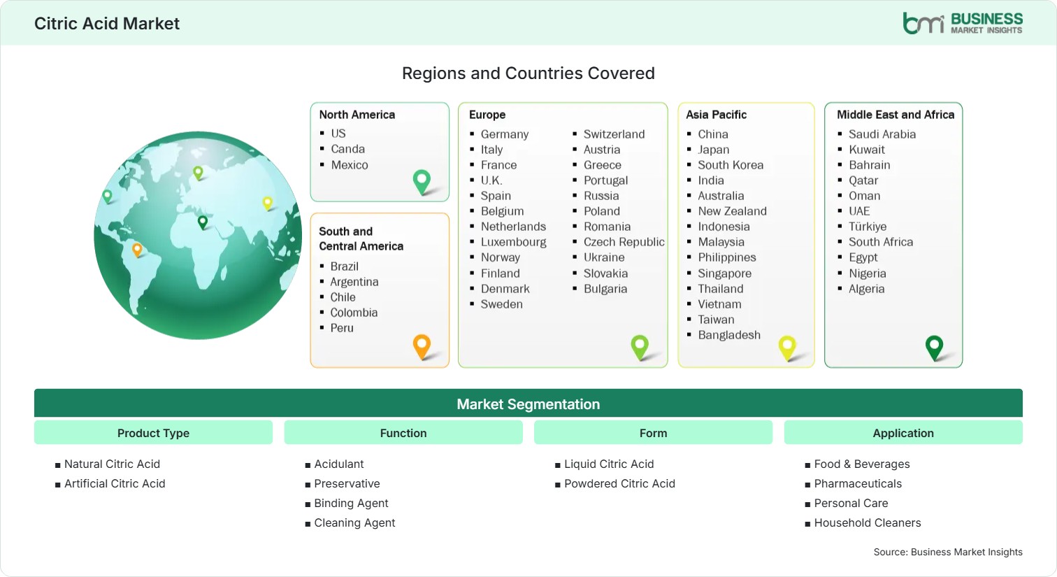The width and height of the screenshot is (1057, 577).
Task: Click Source: Business Market Insights text
Action: (948, 552)
